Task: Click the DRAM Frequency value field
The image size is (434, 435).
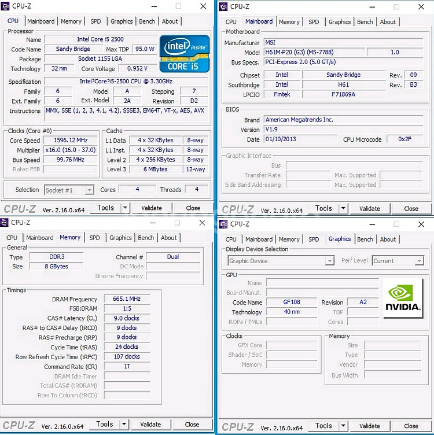Action: [126, 299]
